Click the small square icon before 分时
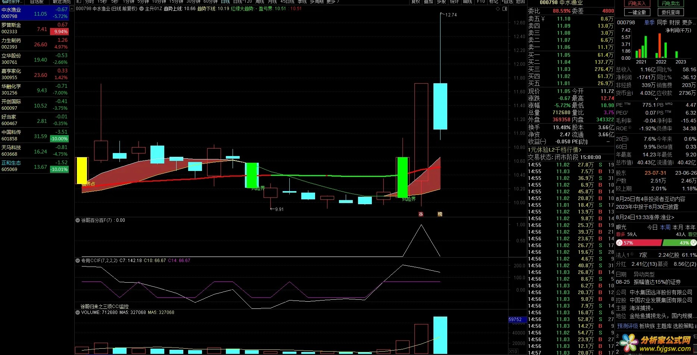Viewport: 697px width, 355px height. coord(79,1)
